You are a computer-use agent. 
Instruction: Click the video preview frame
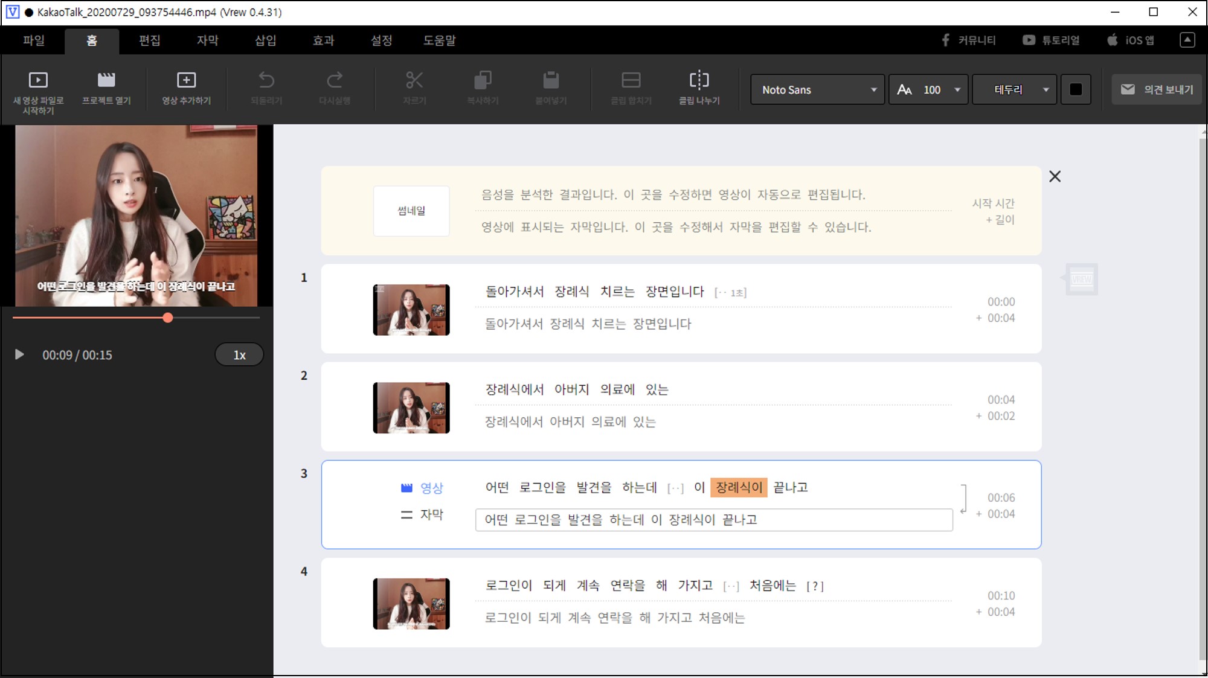[137, 216]
